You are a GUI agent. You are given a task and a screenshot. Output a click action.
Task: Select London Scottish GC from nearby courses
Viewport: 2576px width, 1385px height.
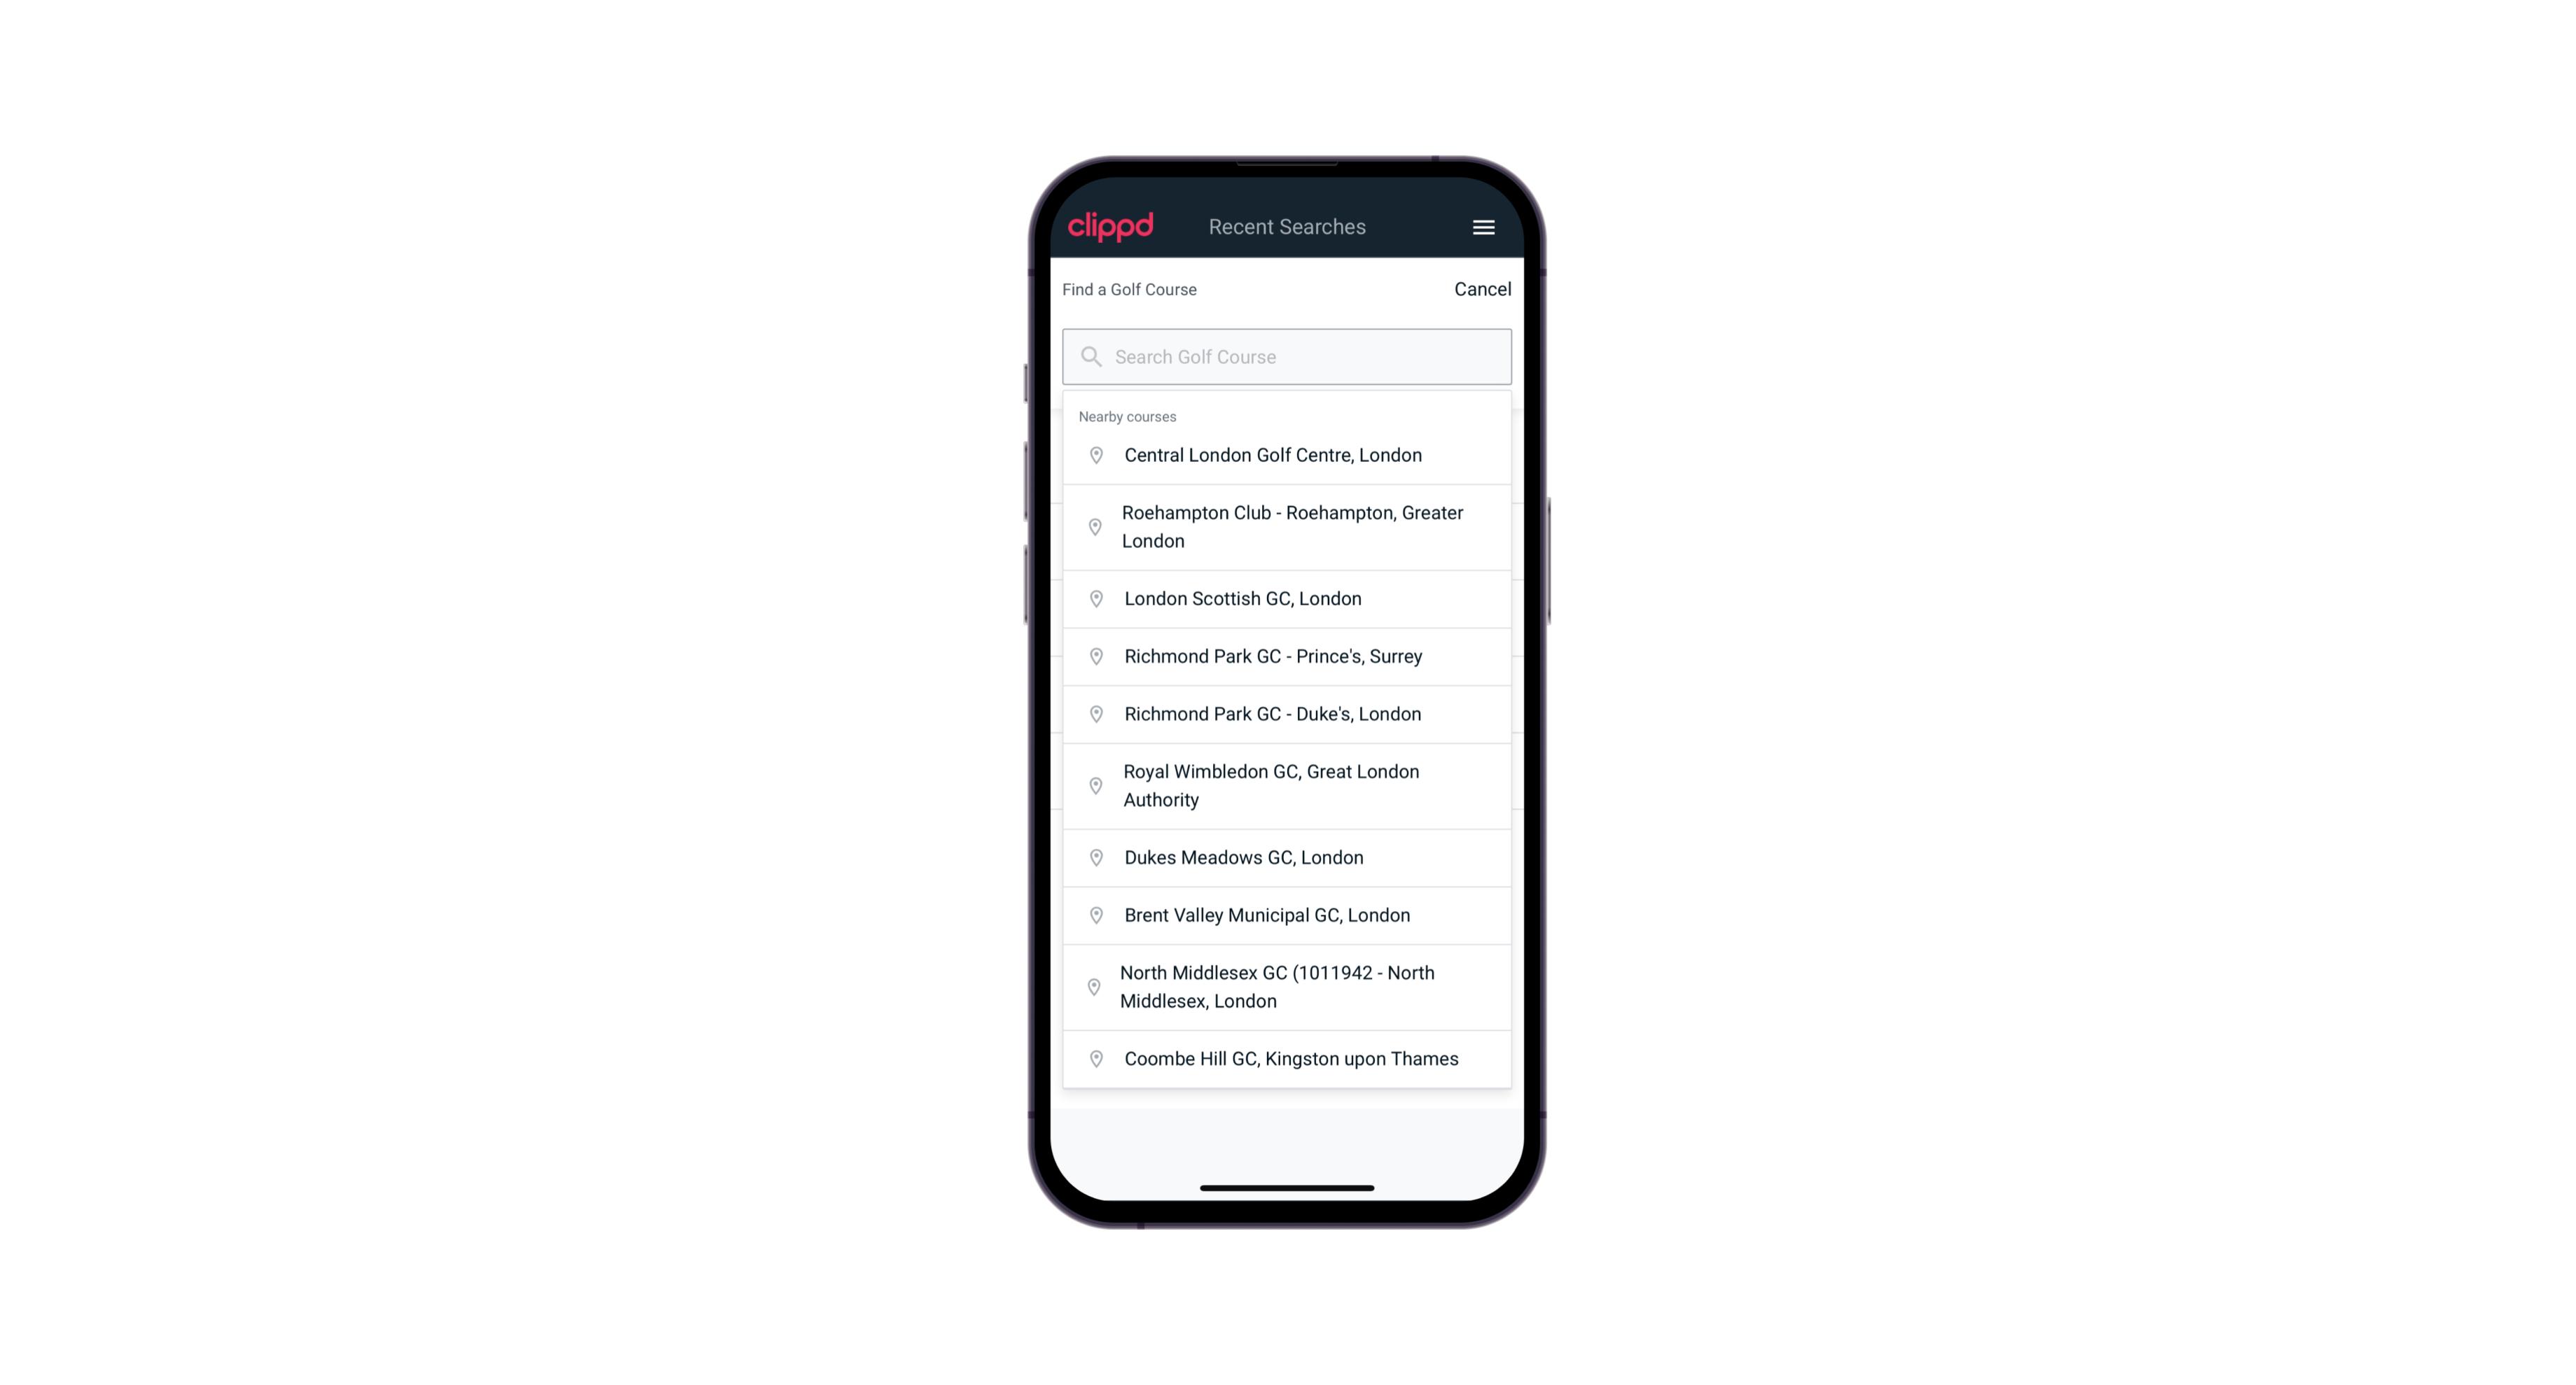[1287, 598]
